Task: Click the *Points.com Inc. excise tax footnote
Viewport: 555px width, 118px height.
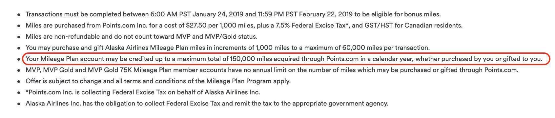Action: [143, 92]
